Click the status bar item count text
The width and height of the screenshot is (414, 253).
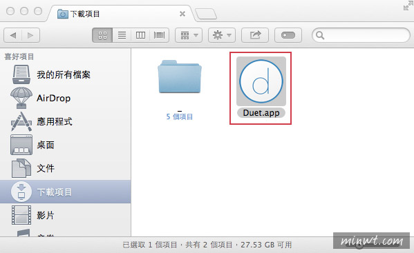(x=207, y=245)
